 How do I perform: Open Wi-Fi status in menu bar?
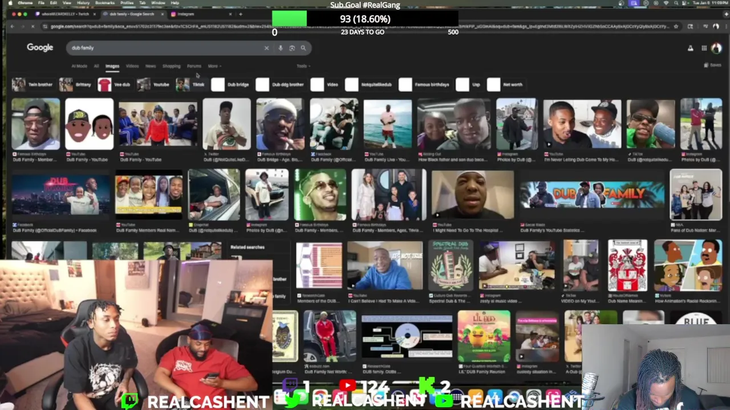[x=665, y=3]
